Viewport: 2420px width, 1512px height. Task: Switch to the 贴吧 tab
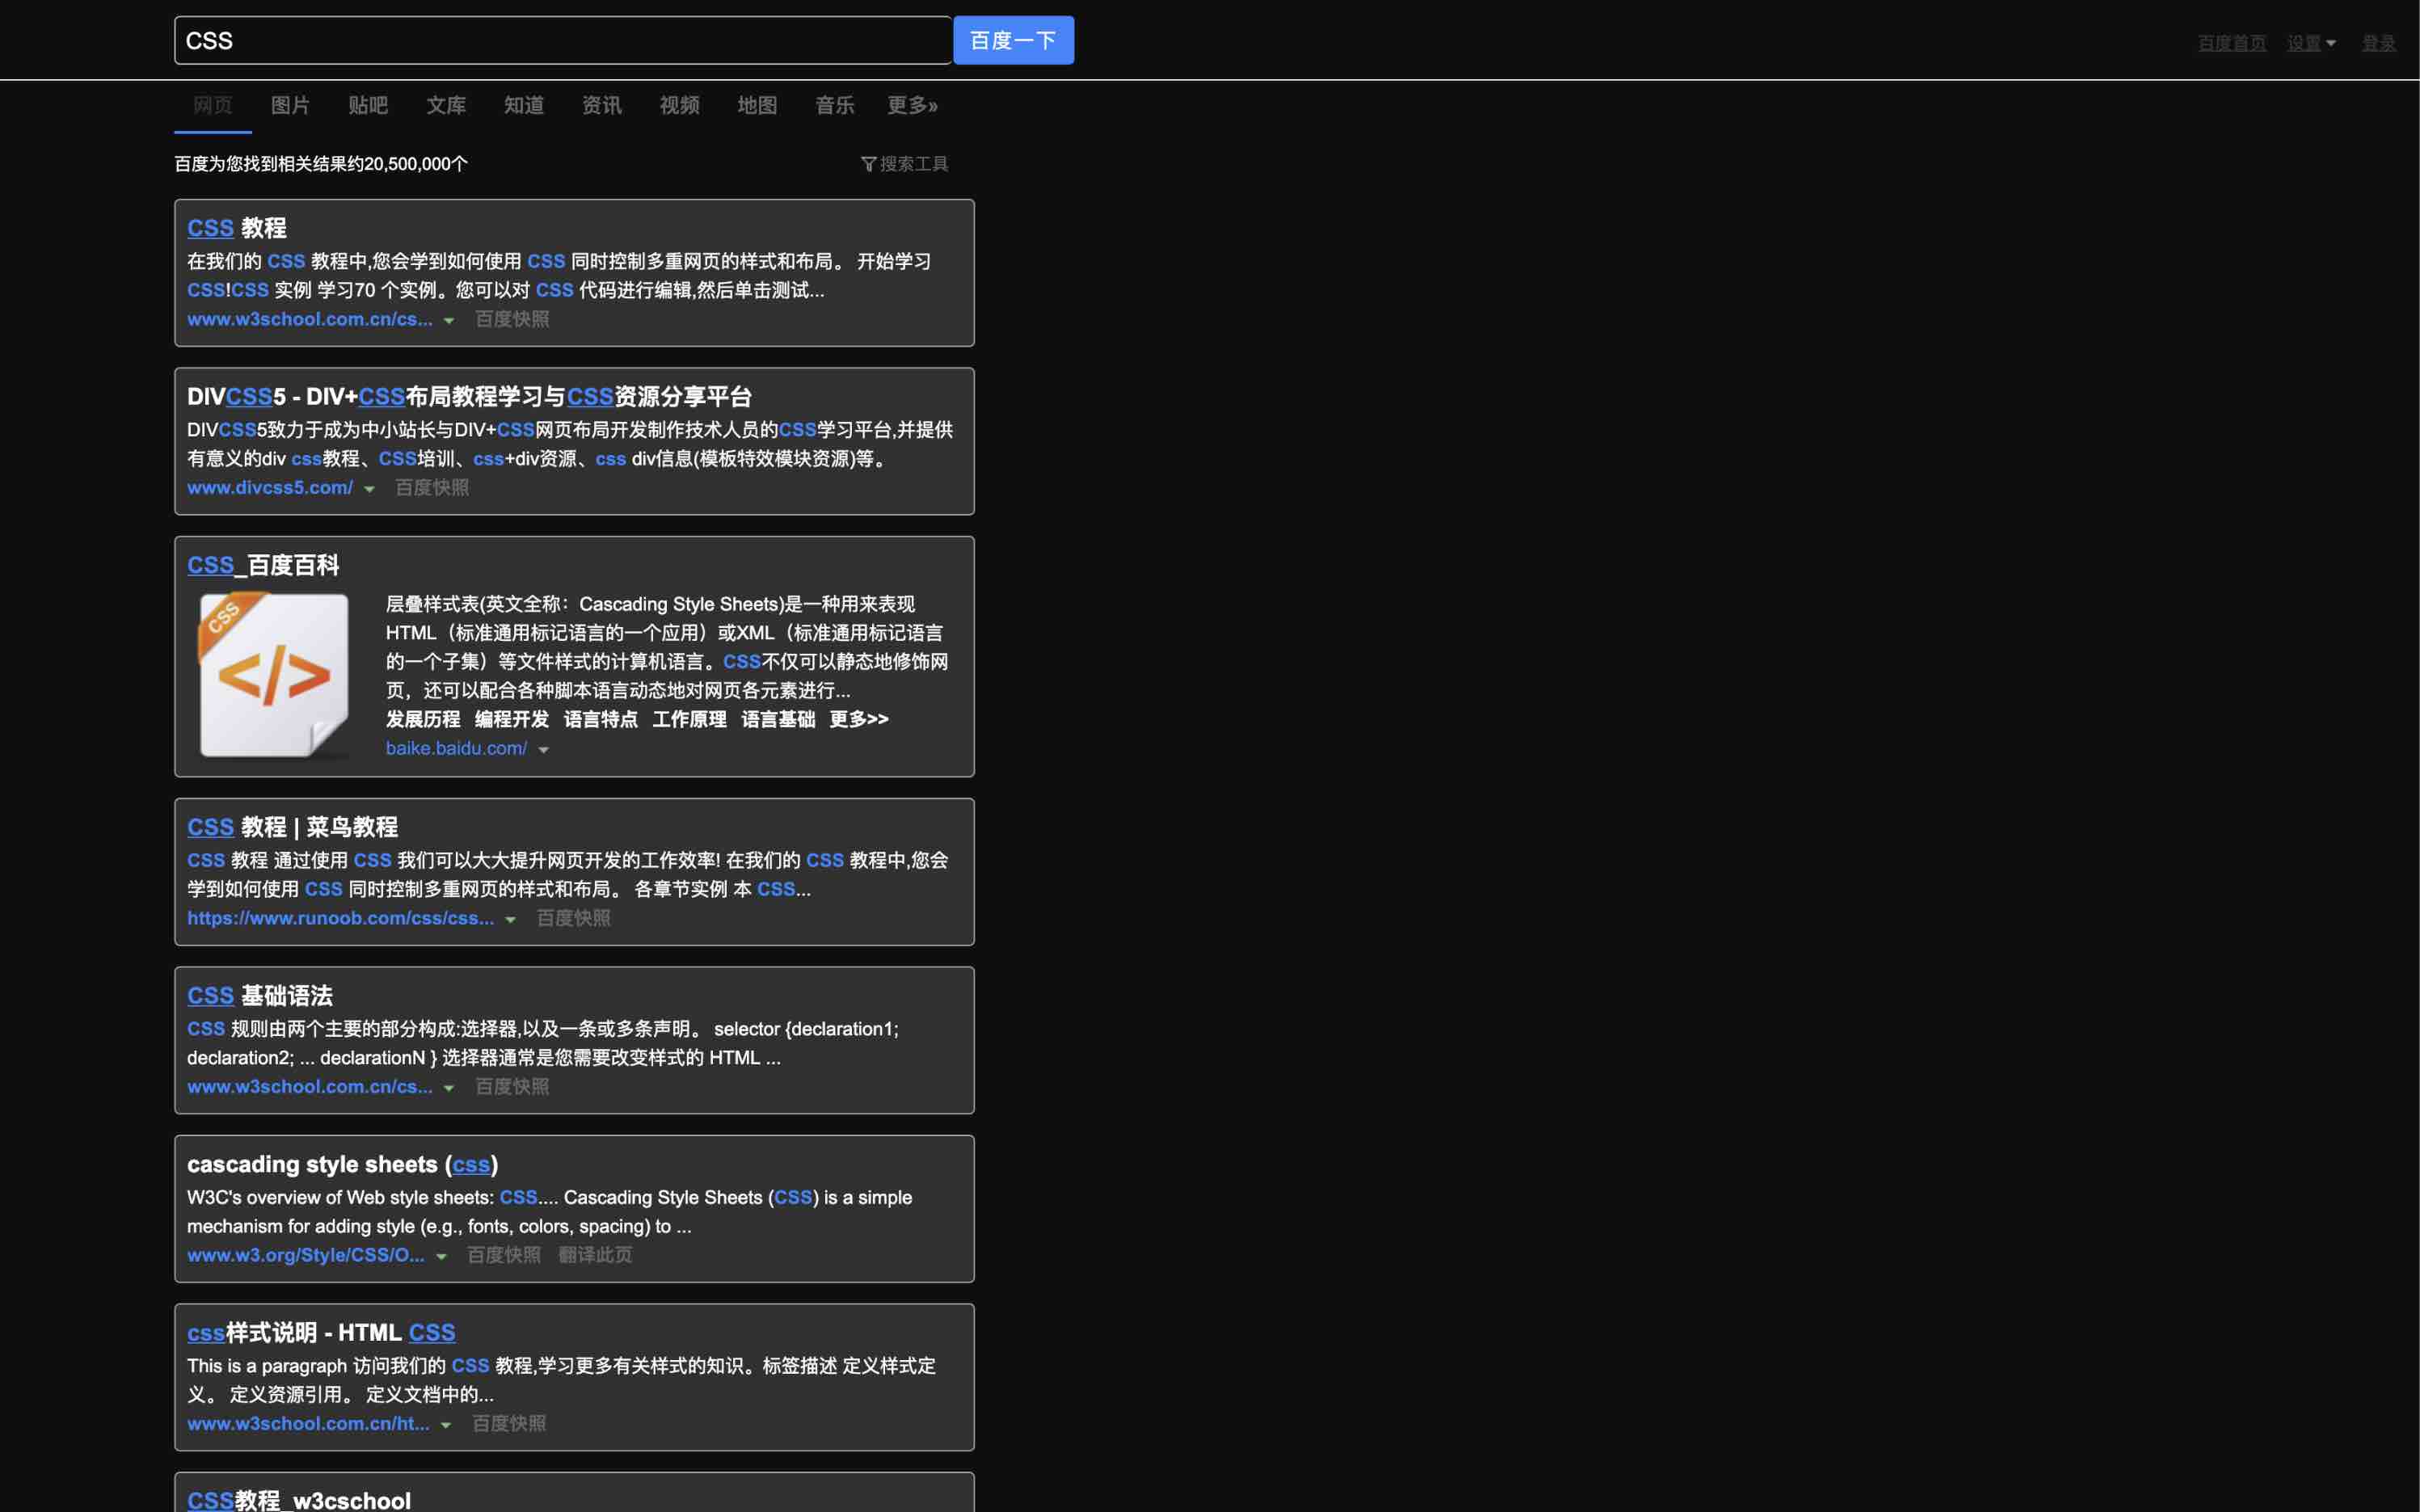pyautogui.click(x=368, y=105)
